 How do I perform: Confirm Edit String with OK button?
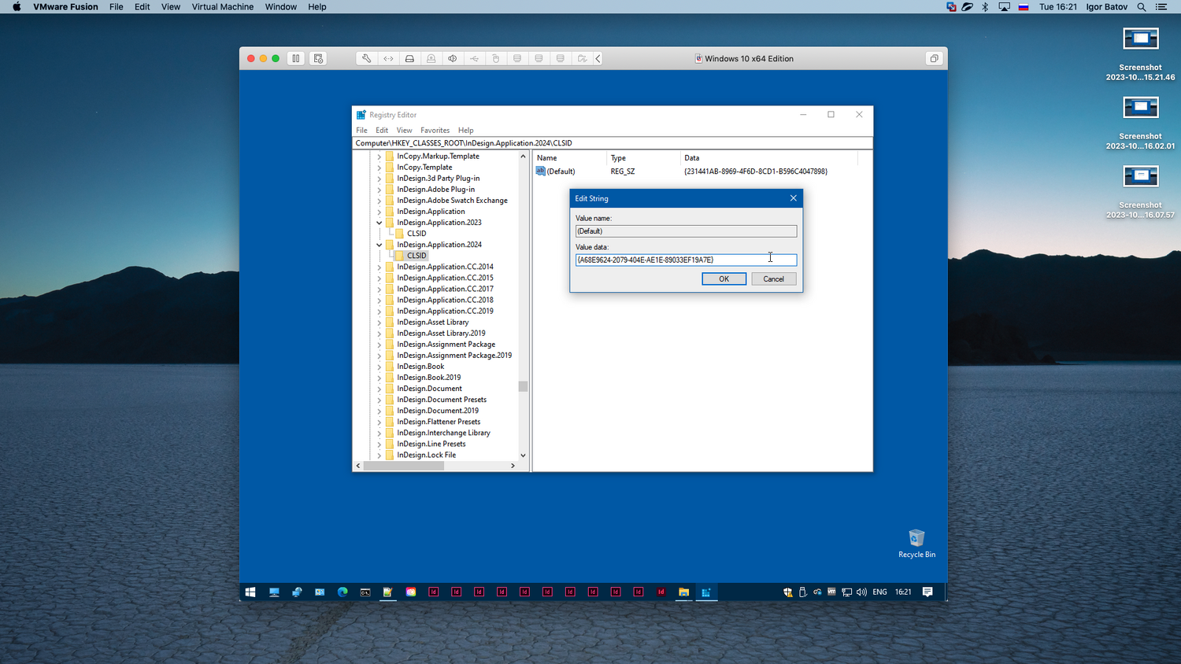tap(724, 279)
